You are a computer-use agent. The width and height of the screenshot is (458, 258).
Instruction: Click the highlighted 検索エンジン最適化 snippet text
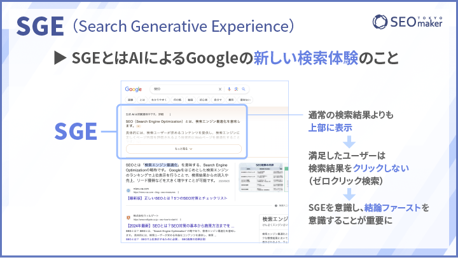click(x=162, y=165)
